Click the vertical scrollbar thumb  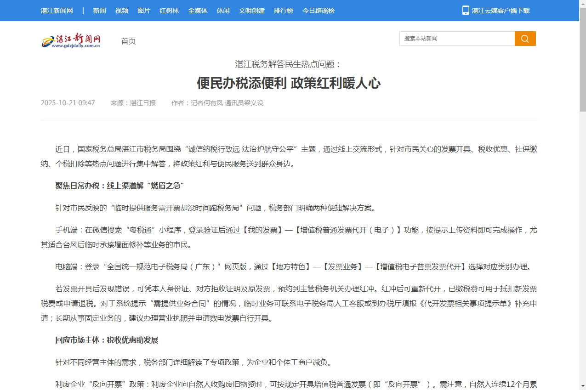[582, 60]
